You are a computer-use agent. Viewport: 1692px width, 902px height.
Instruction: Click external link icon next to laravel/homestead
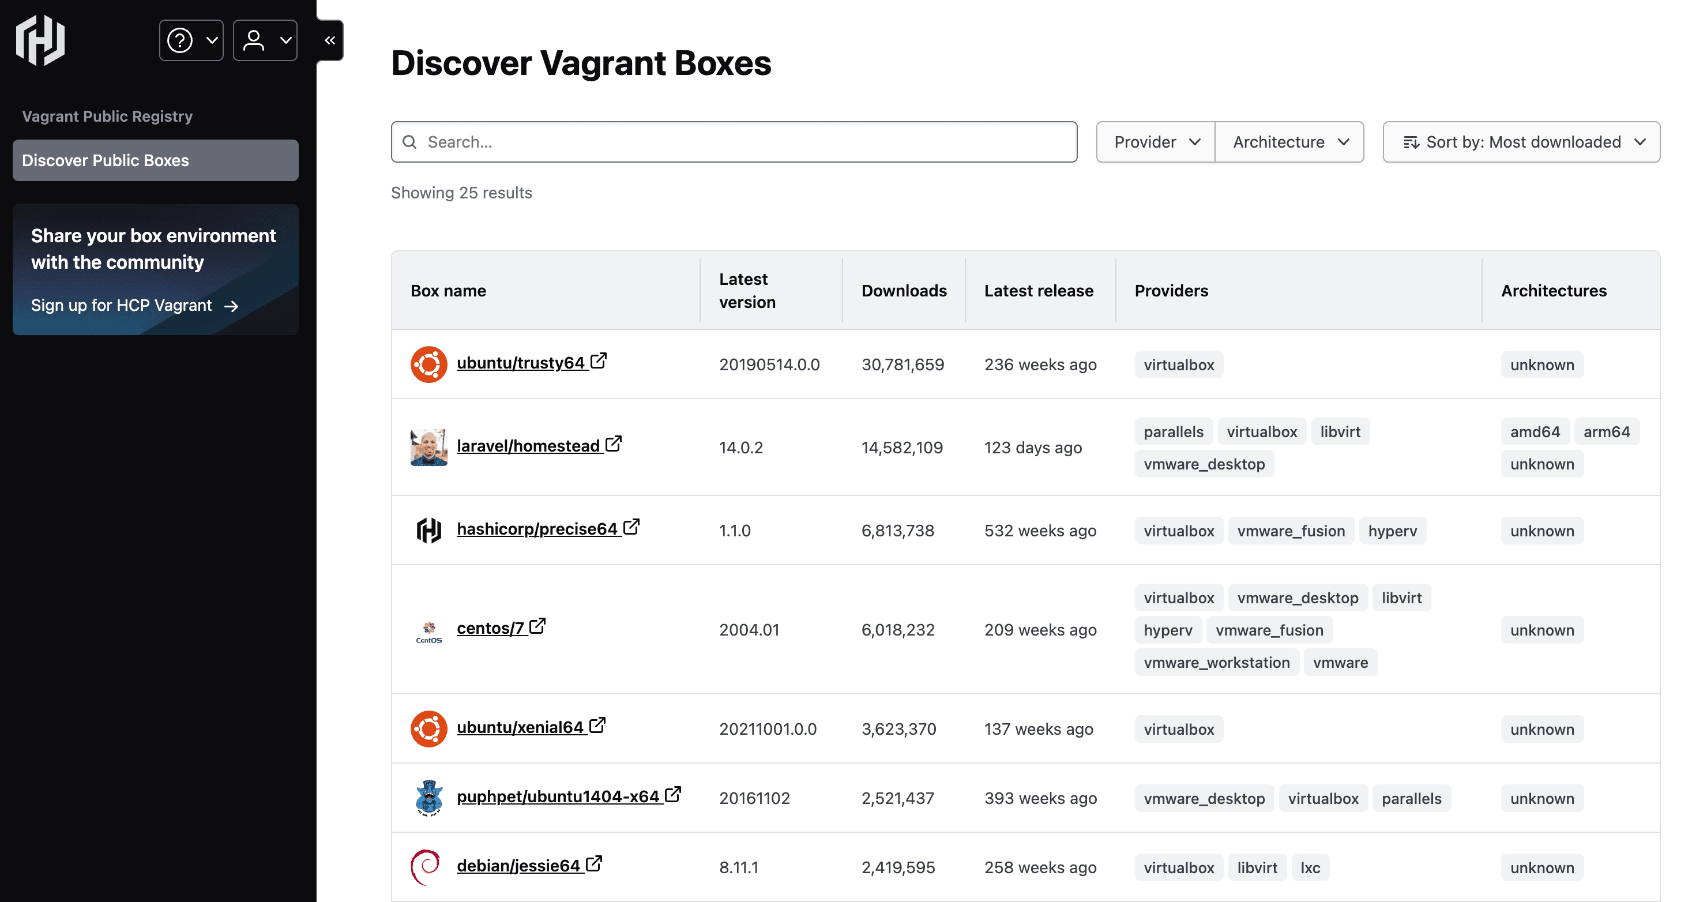coord(614,444)
